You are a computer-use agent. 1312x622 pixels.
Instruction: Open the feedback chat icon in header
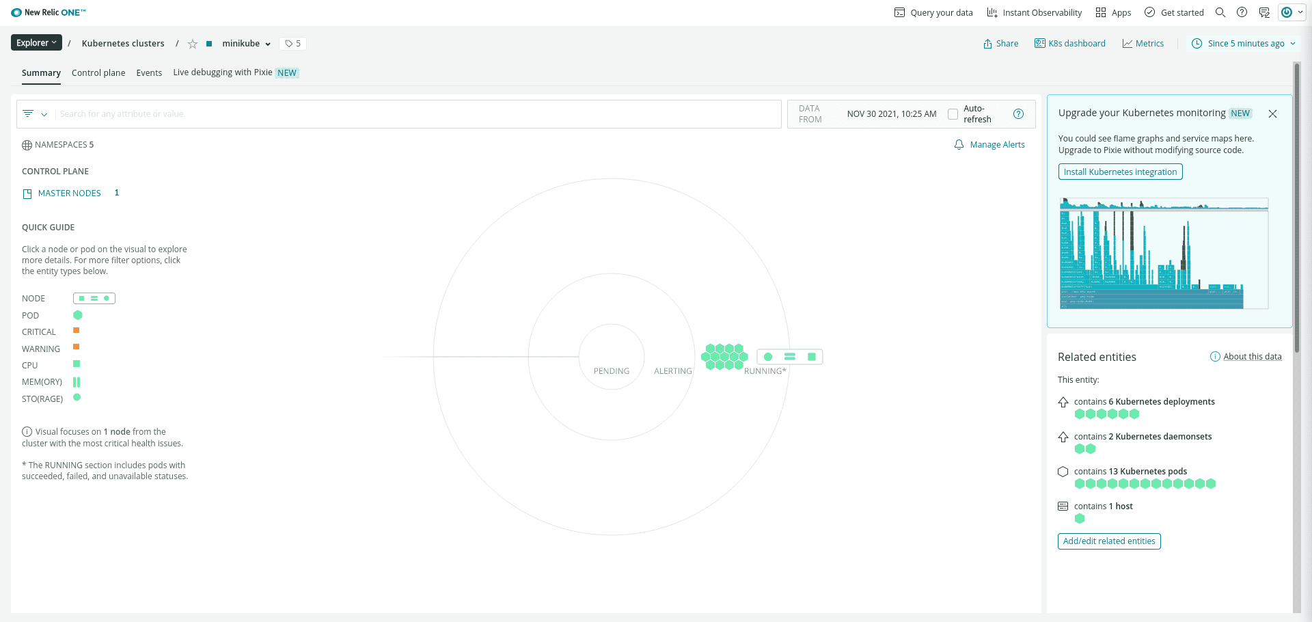click(1264, 12)
